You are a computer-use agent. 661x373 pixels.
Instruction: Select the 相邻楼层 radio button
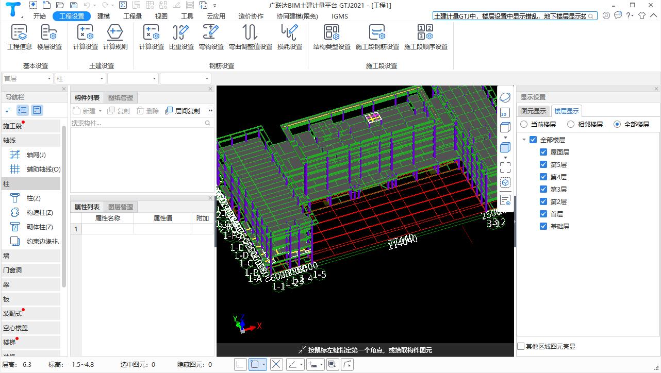pyautogui.click(x=571, y=124)
